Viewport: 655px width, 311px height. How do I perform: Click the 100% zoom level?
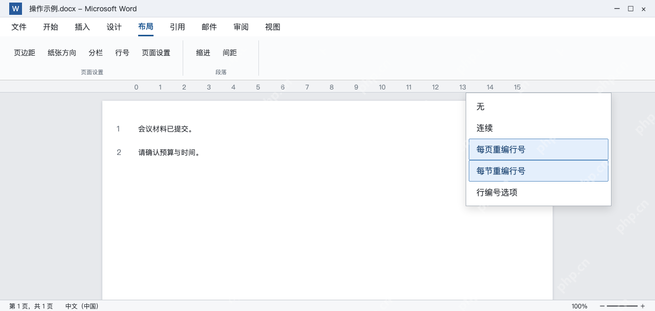(579, 306)
